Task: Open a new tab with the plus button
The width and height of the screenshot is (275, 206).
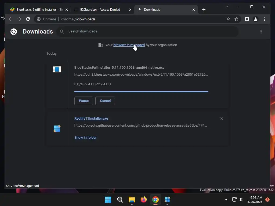Action: tap(204, 10)
